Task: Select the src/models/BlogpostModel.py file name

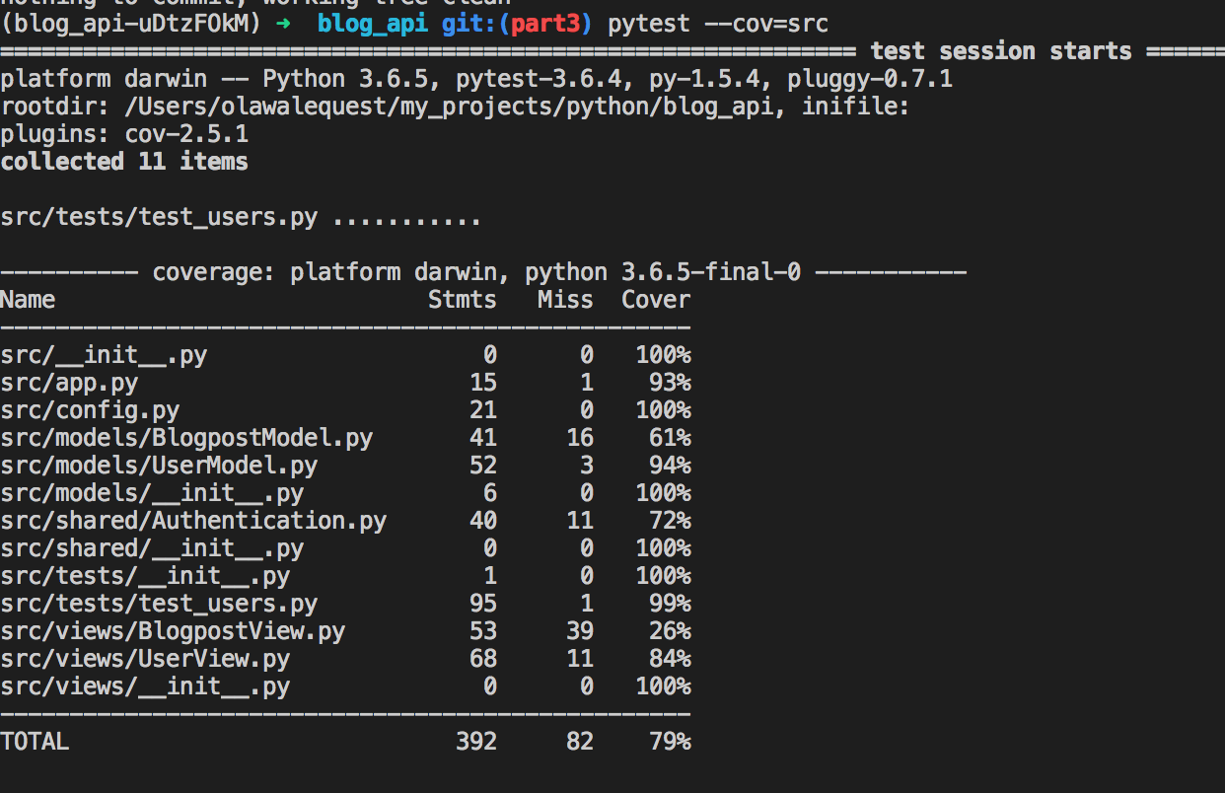Action: [186, 438]
